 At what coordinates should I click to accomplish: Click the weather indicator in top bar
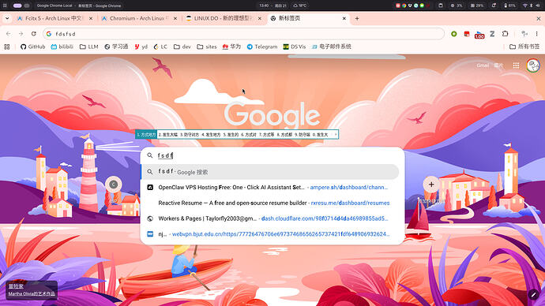[x=299, y=6]
